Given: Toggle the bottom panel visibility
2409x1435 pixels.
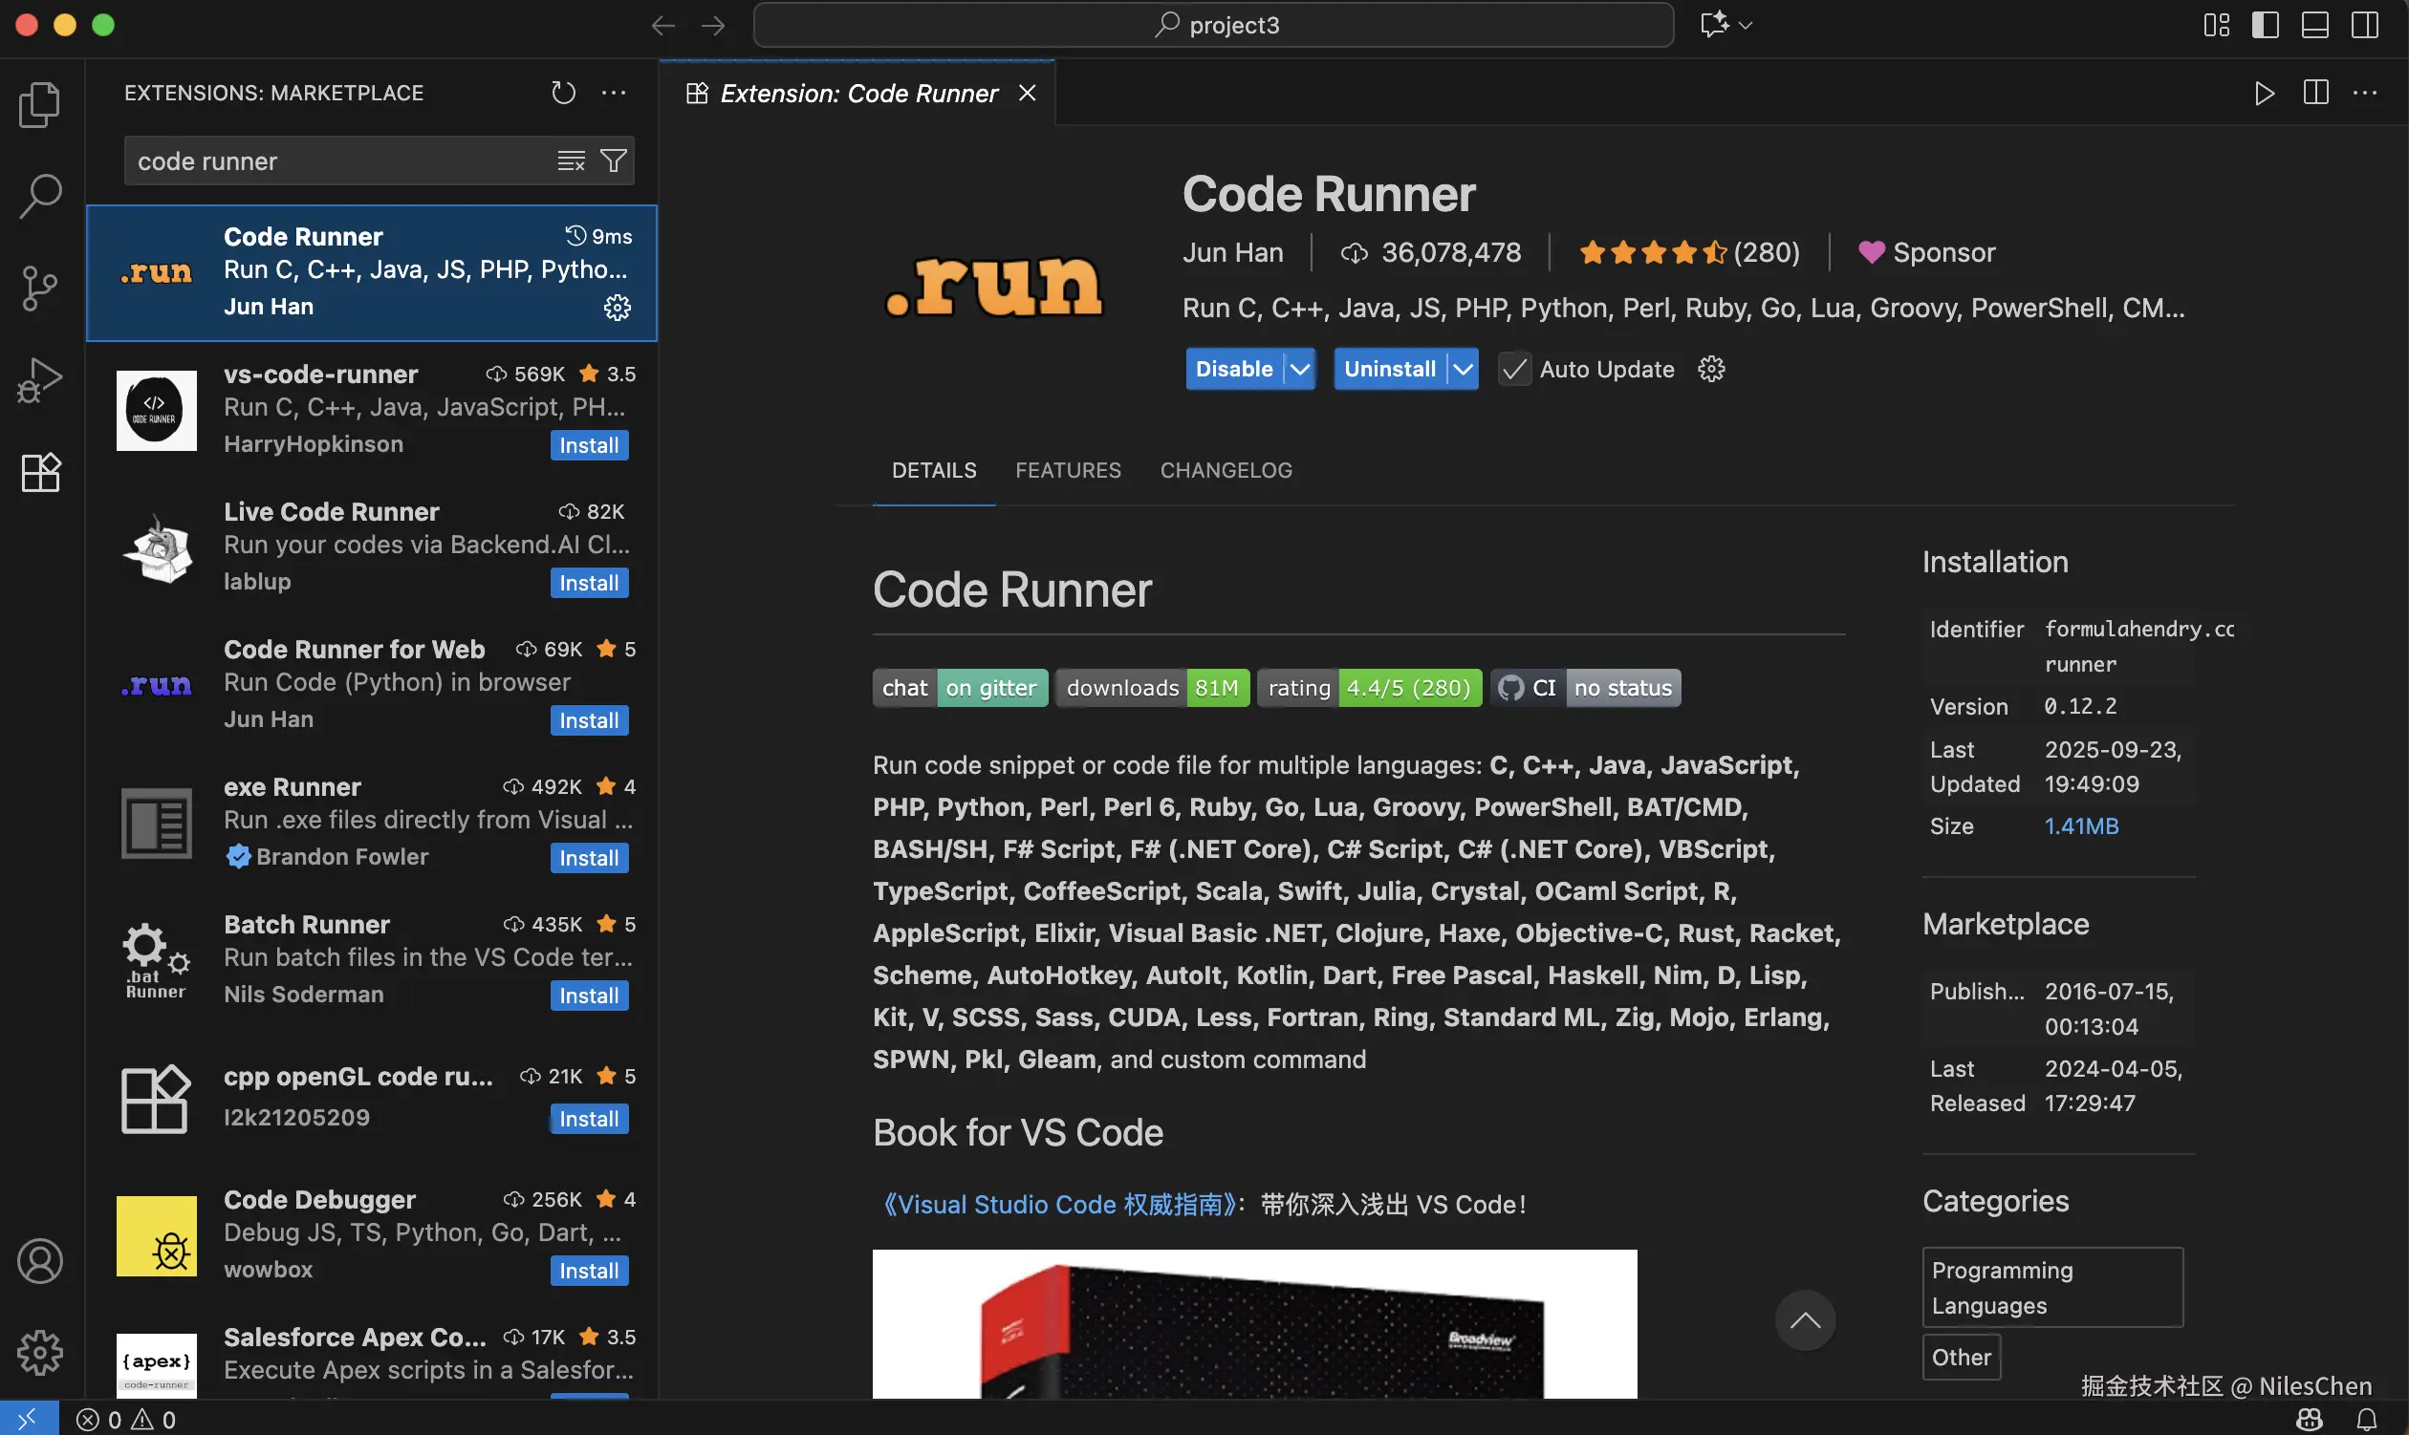Looking at the screenshot, I should [x=2314, y=25].
